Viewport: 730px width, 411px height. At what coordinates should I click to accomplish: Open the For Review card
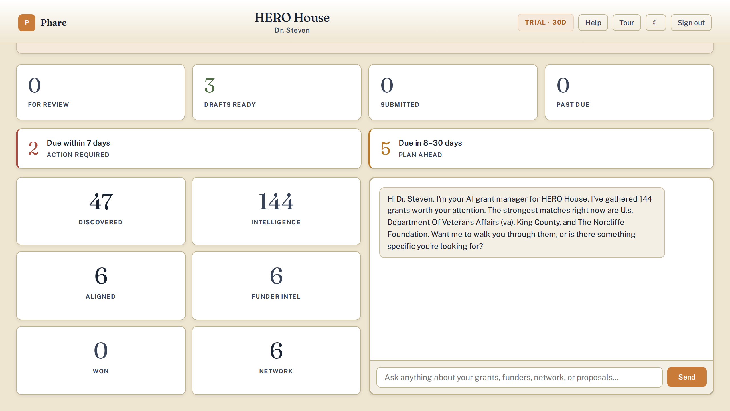point(101,92)
